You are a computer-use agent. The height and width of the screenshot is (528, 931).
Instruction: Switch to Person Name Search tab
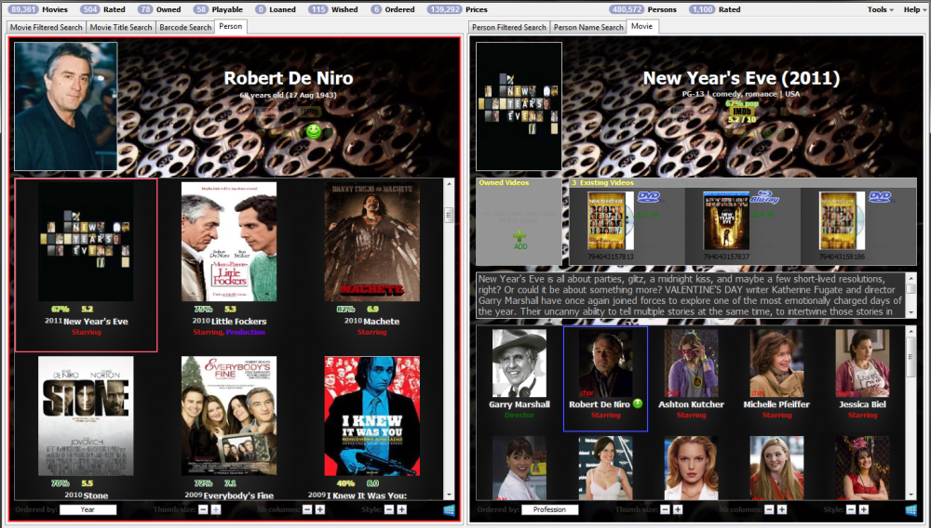pos(588,27)
